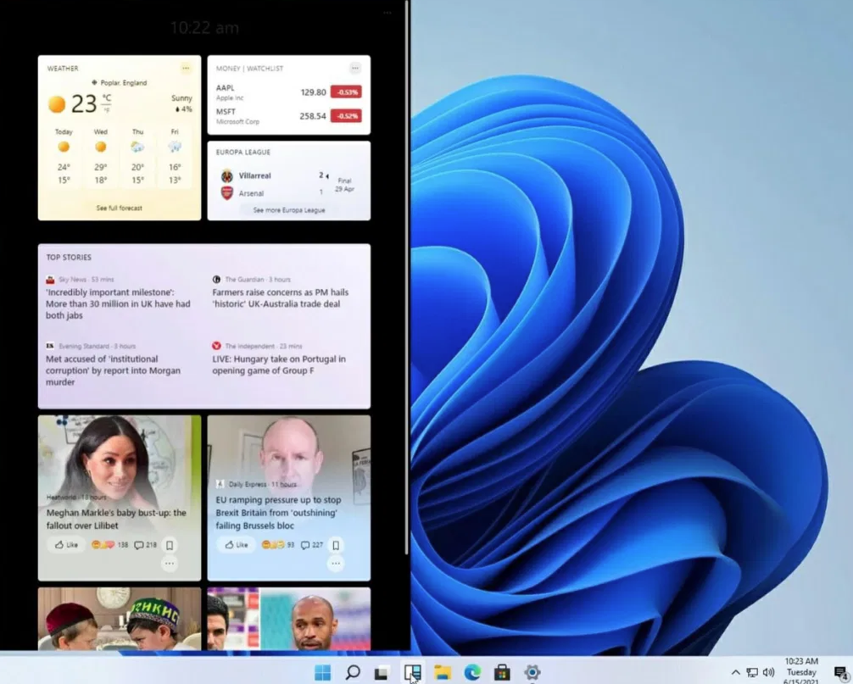853x684 pixels.
Task: Open news card with bald man in blue
Action: point(289,619)
